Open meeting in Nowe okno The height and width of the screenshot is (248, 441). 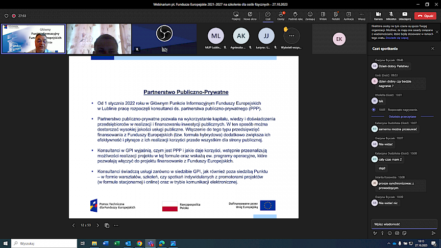[x=250, y=16]
